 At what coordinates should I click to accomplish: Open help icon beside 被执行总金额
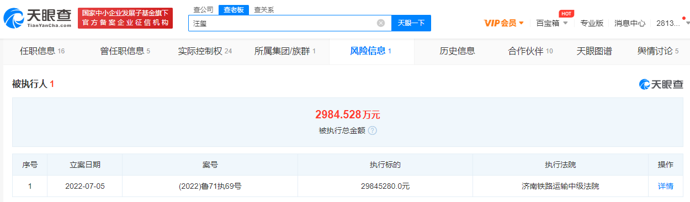[373, 131]
